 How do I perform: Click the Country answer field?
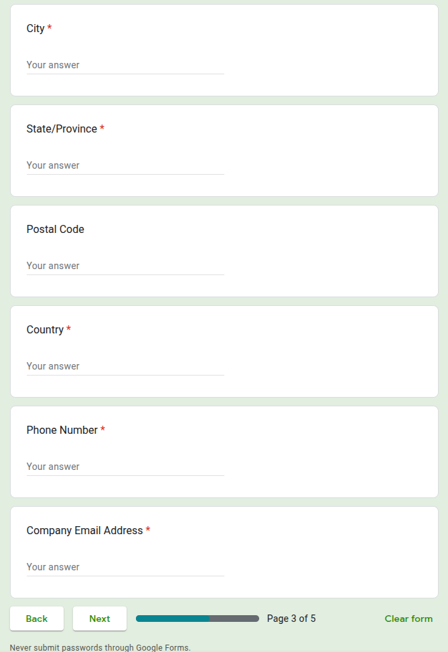tap(125, 365)
